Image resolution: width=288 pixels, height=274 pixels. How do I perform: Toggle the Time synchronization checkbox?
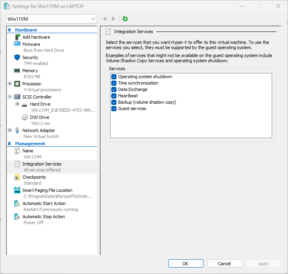114,83
